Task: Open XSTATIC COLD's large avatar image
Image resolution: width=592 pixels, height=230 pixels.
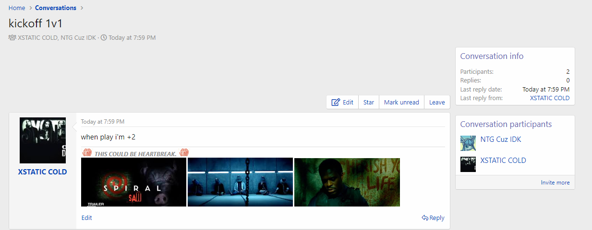Action: [x=43, y=140]
